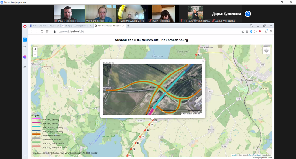Go forward with the browser forward arrow

(x=37, y=32)
